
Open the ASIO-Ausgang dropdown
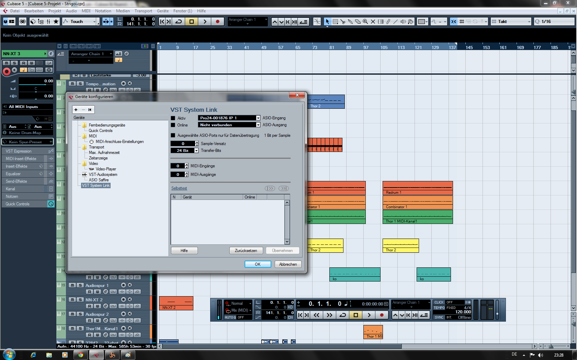coord(258,125)
